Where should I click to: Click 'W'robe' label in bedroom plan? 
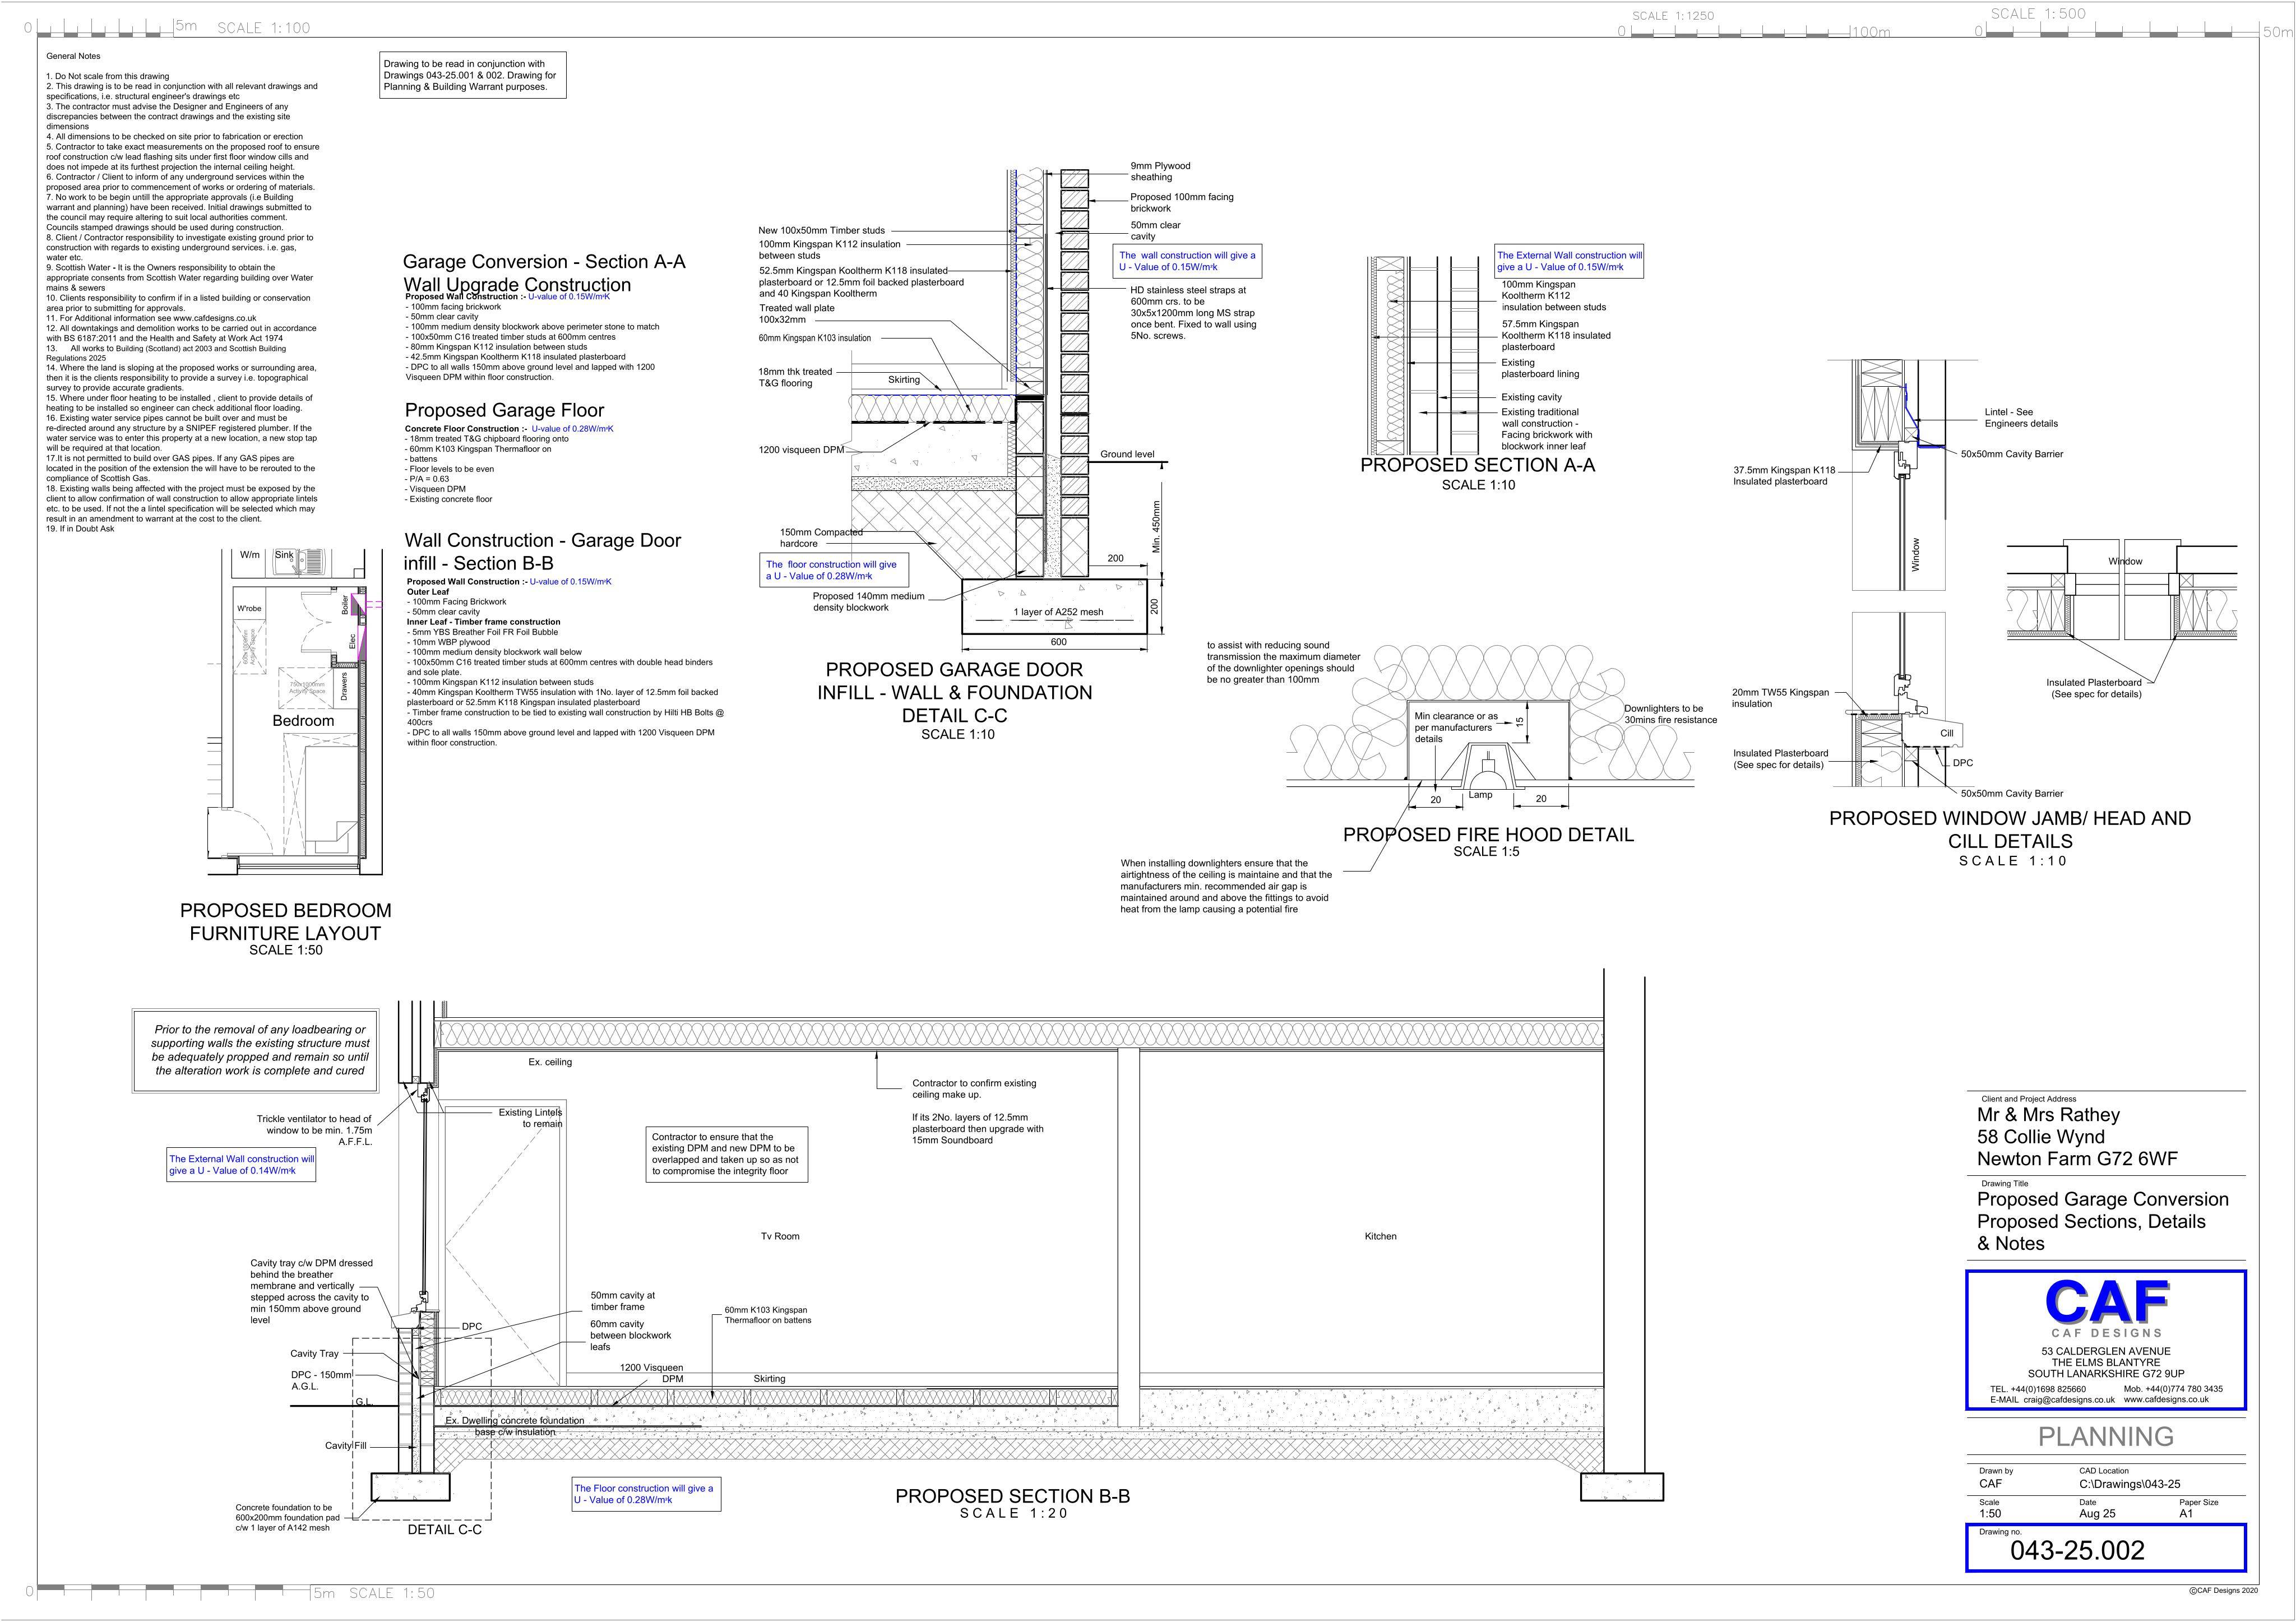click(x=249, y=609)
